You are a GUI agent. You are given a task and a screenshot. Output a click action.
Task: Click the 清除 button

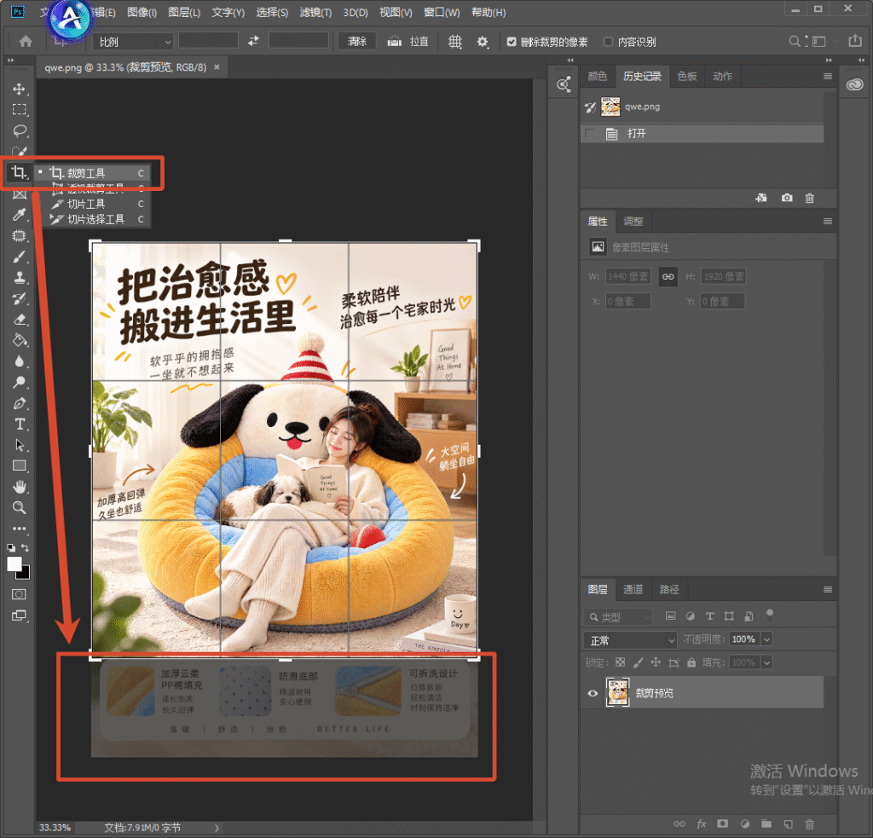click(x=357, y=41)
